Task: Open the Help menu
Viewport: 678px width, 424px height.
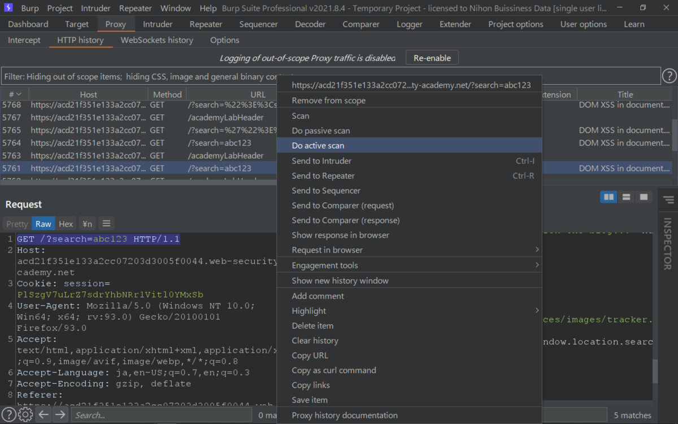Action: click(208, 8)
